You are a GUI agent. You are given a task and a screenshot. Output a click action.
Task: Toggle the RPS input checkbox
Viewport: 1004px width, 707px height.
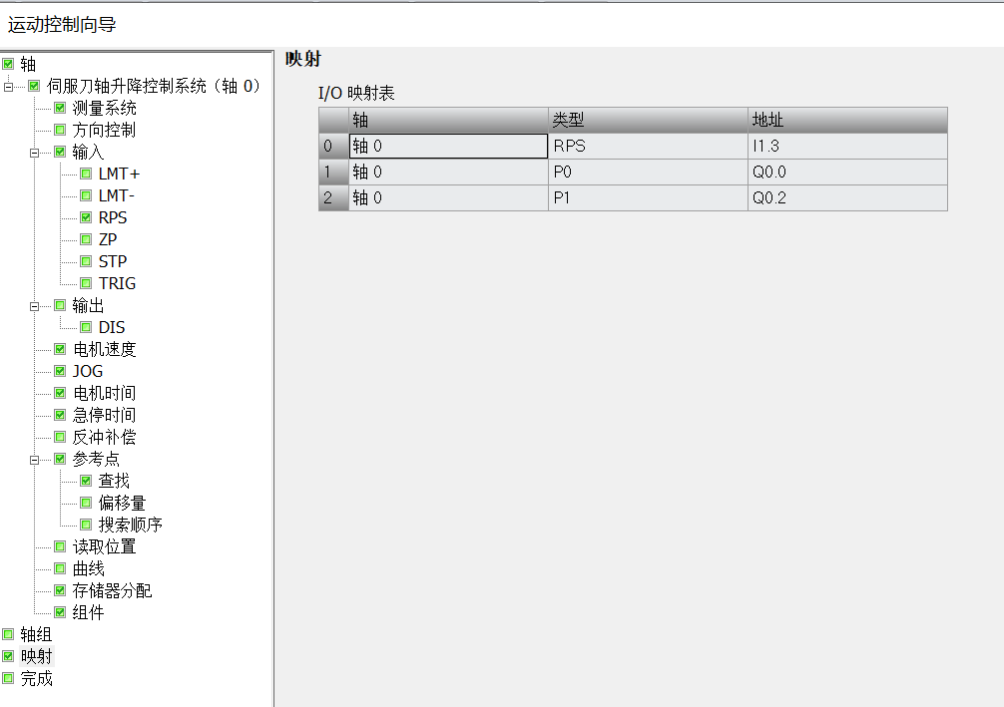(86, 217)
